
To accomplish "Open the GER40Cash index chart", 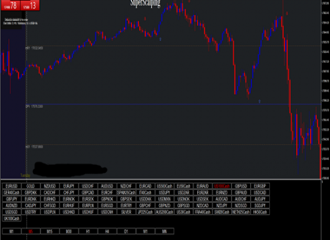I will [x=11, y=193].
